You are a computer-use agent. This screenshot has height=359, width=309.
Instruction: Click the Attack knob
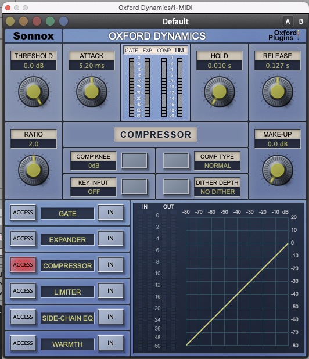coord(92,92)
